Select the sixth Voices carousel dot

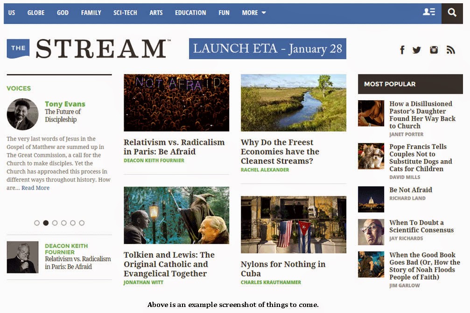click(82, 223)
